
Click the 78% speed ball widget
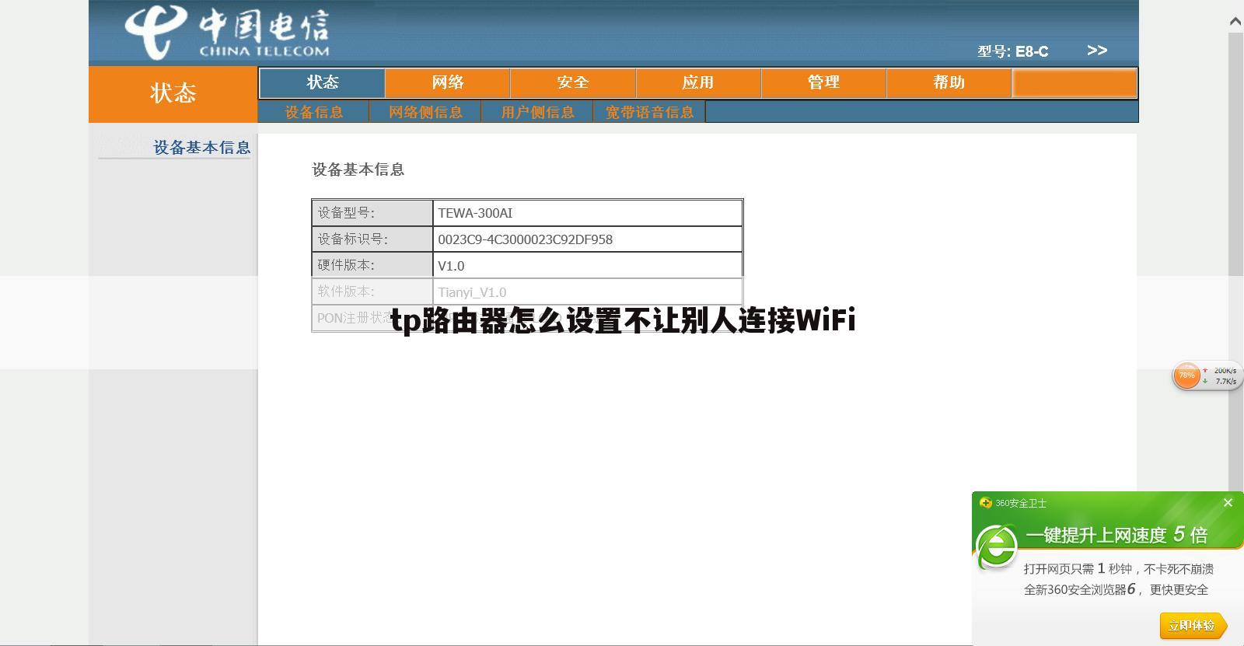[1186, 376]
